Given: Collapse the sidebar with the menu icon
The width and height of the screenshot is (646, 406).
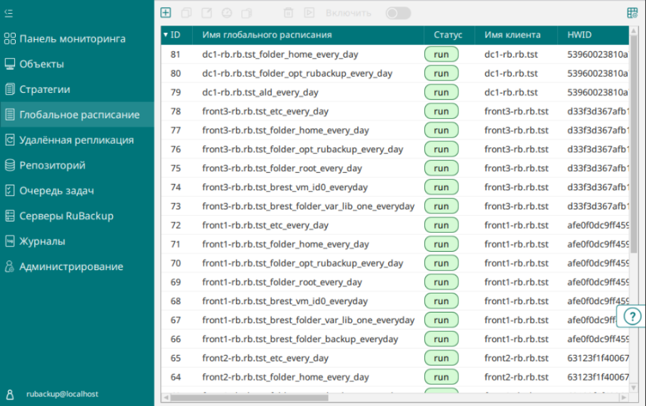Looking at the screenshot, I should pyautogui.click(x=8, y=13).
